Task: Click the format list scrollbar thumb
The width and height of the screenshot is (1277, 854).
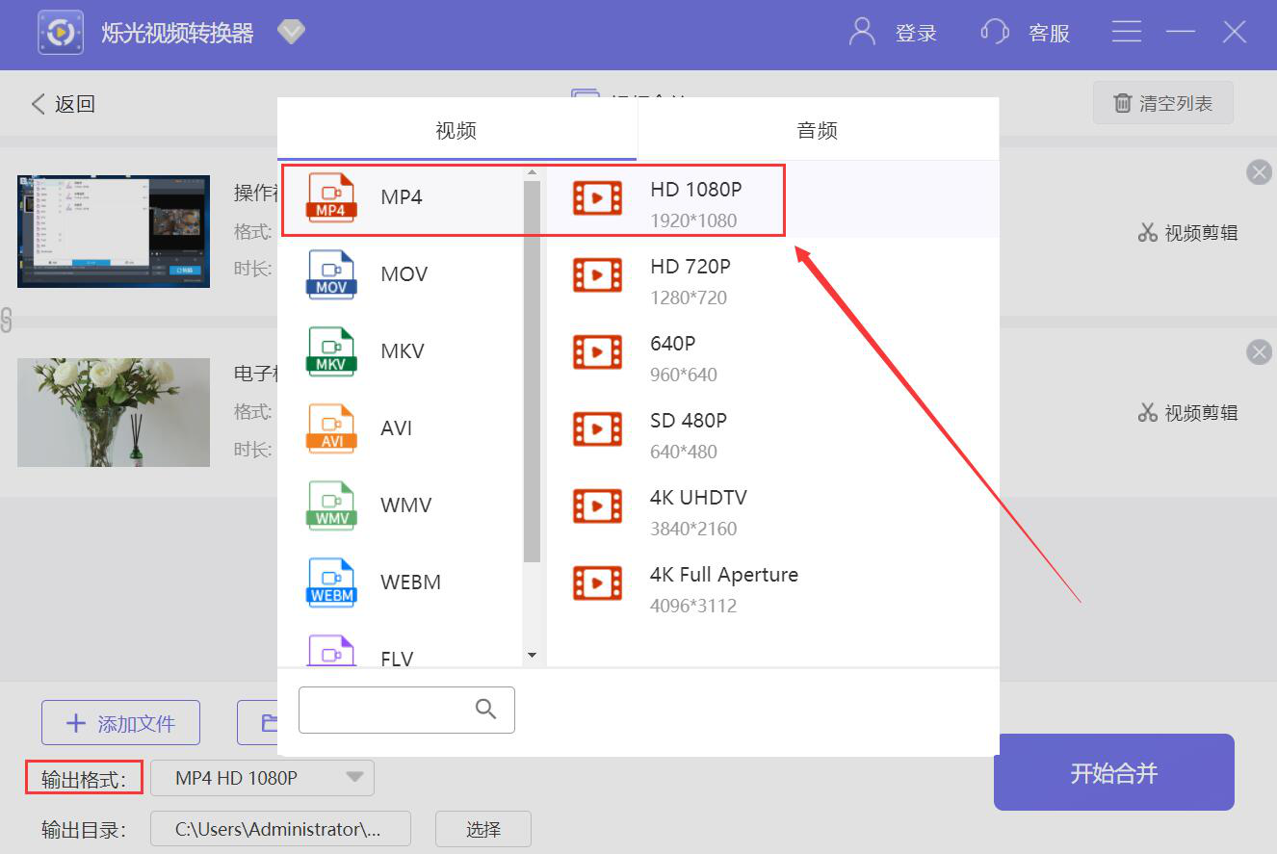Action: point(532,372)
